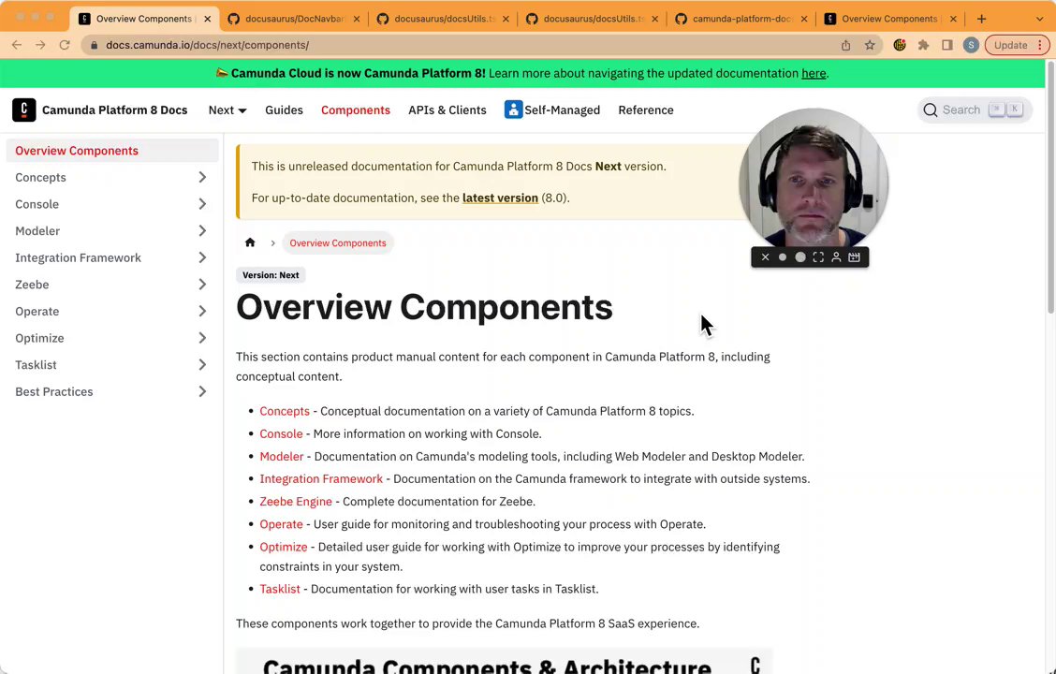
Task: Bookmark page with the star icon
Action: [x=870, y=45]
